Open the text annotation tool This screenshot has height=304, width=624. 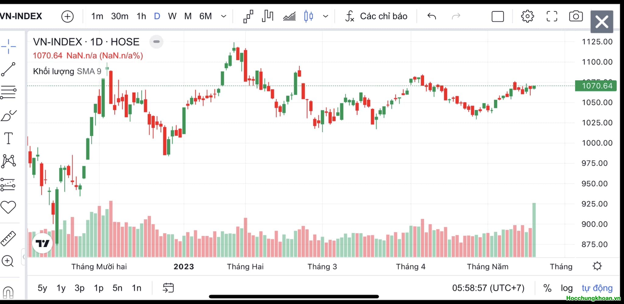tap(8, 138)
